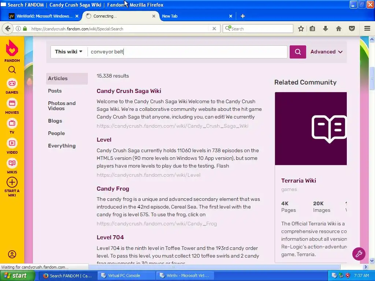Open the wrench tools floating button

pyautogui.click(x=359, y=254)
